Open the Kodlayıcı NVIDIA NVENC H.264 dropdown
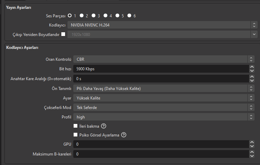260x165 pixels. pos(162,25)
